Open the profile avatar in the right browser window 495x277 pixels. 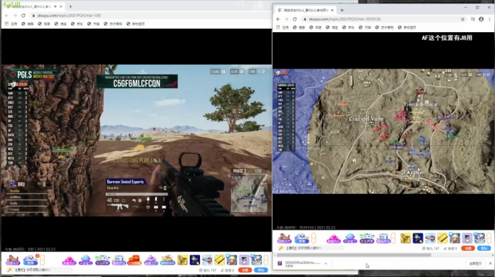click(x=481, y=19)
